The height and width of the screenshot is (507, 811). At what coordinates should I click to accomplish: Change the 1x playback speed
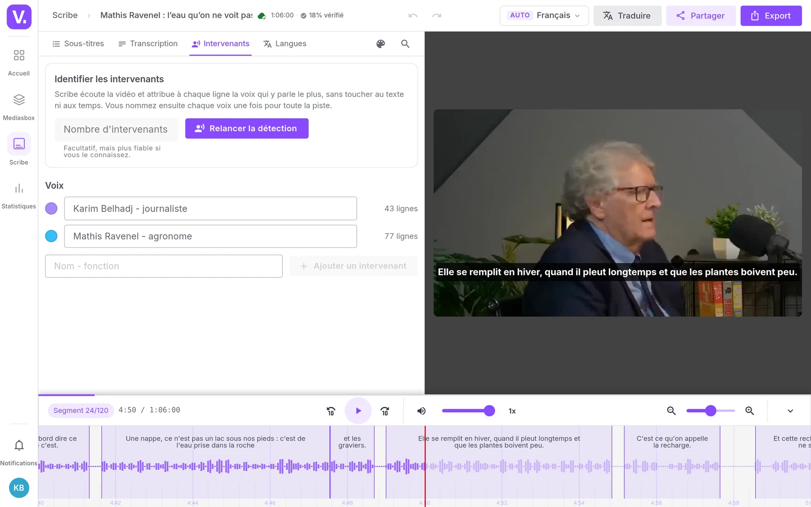click(x=512, y=411)
